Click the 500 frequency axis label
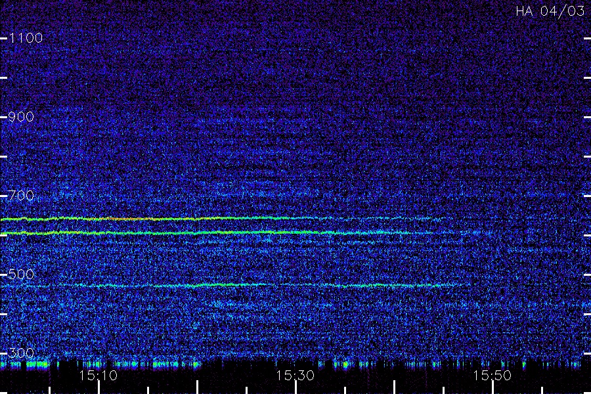Viewport: 591px width, 394px height. (x=21, y=274)
